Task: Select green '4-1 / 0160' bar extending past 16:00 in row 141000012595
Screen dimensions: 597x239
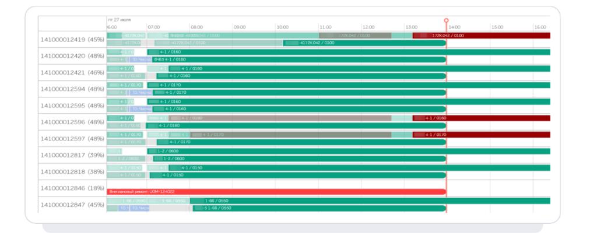Action: click(x=349, y=101)
